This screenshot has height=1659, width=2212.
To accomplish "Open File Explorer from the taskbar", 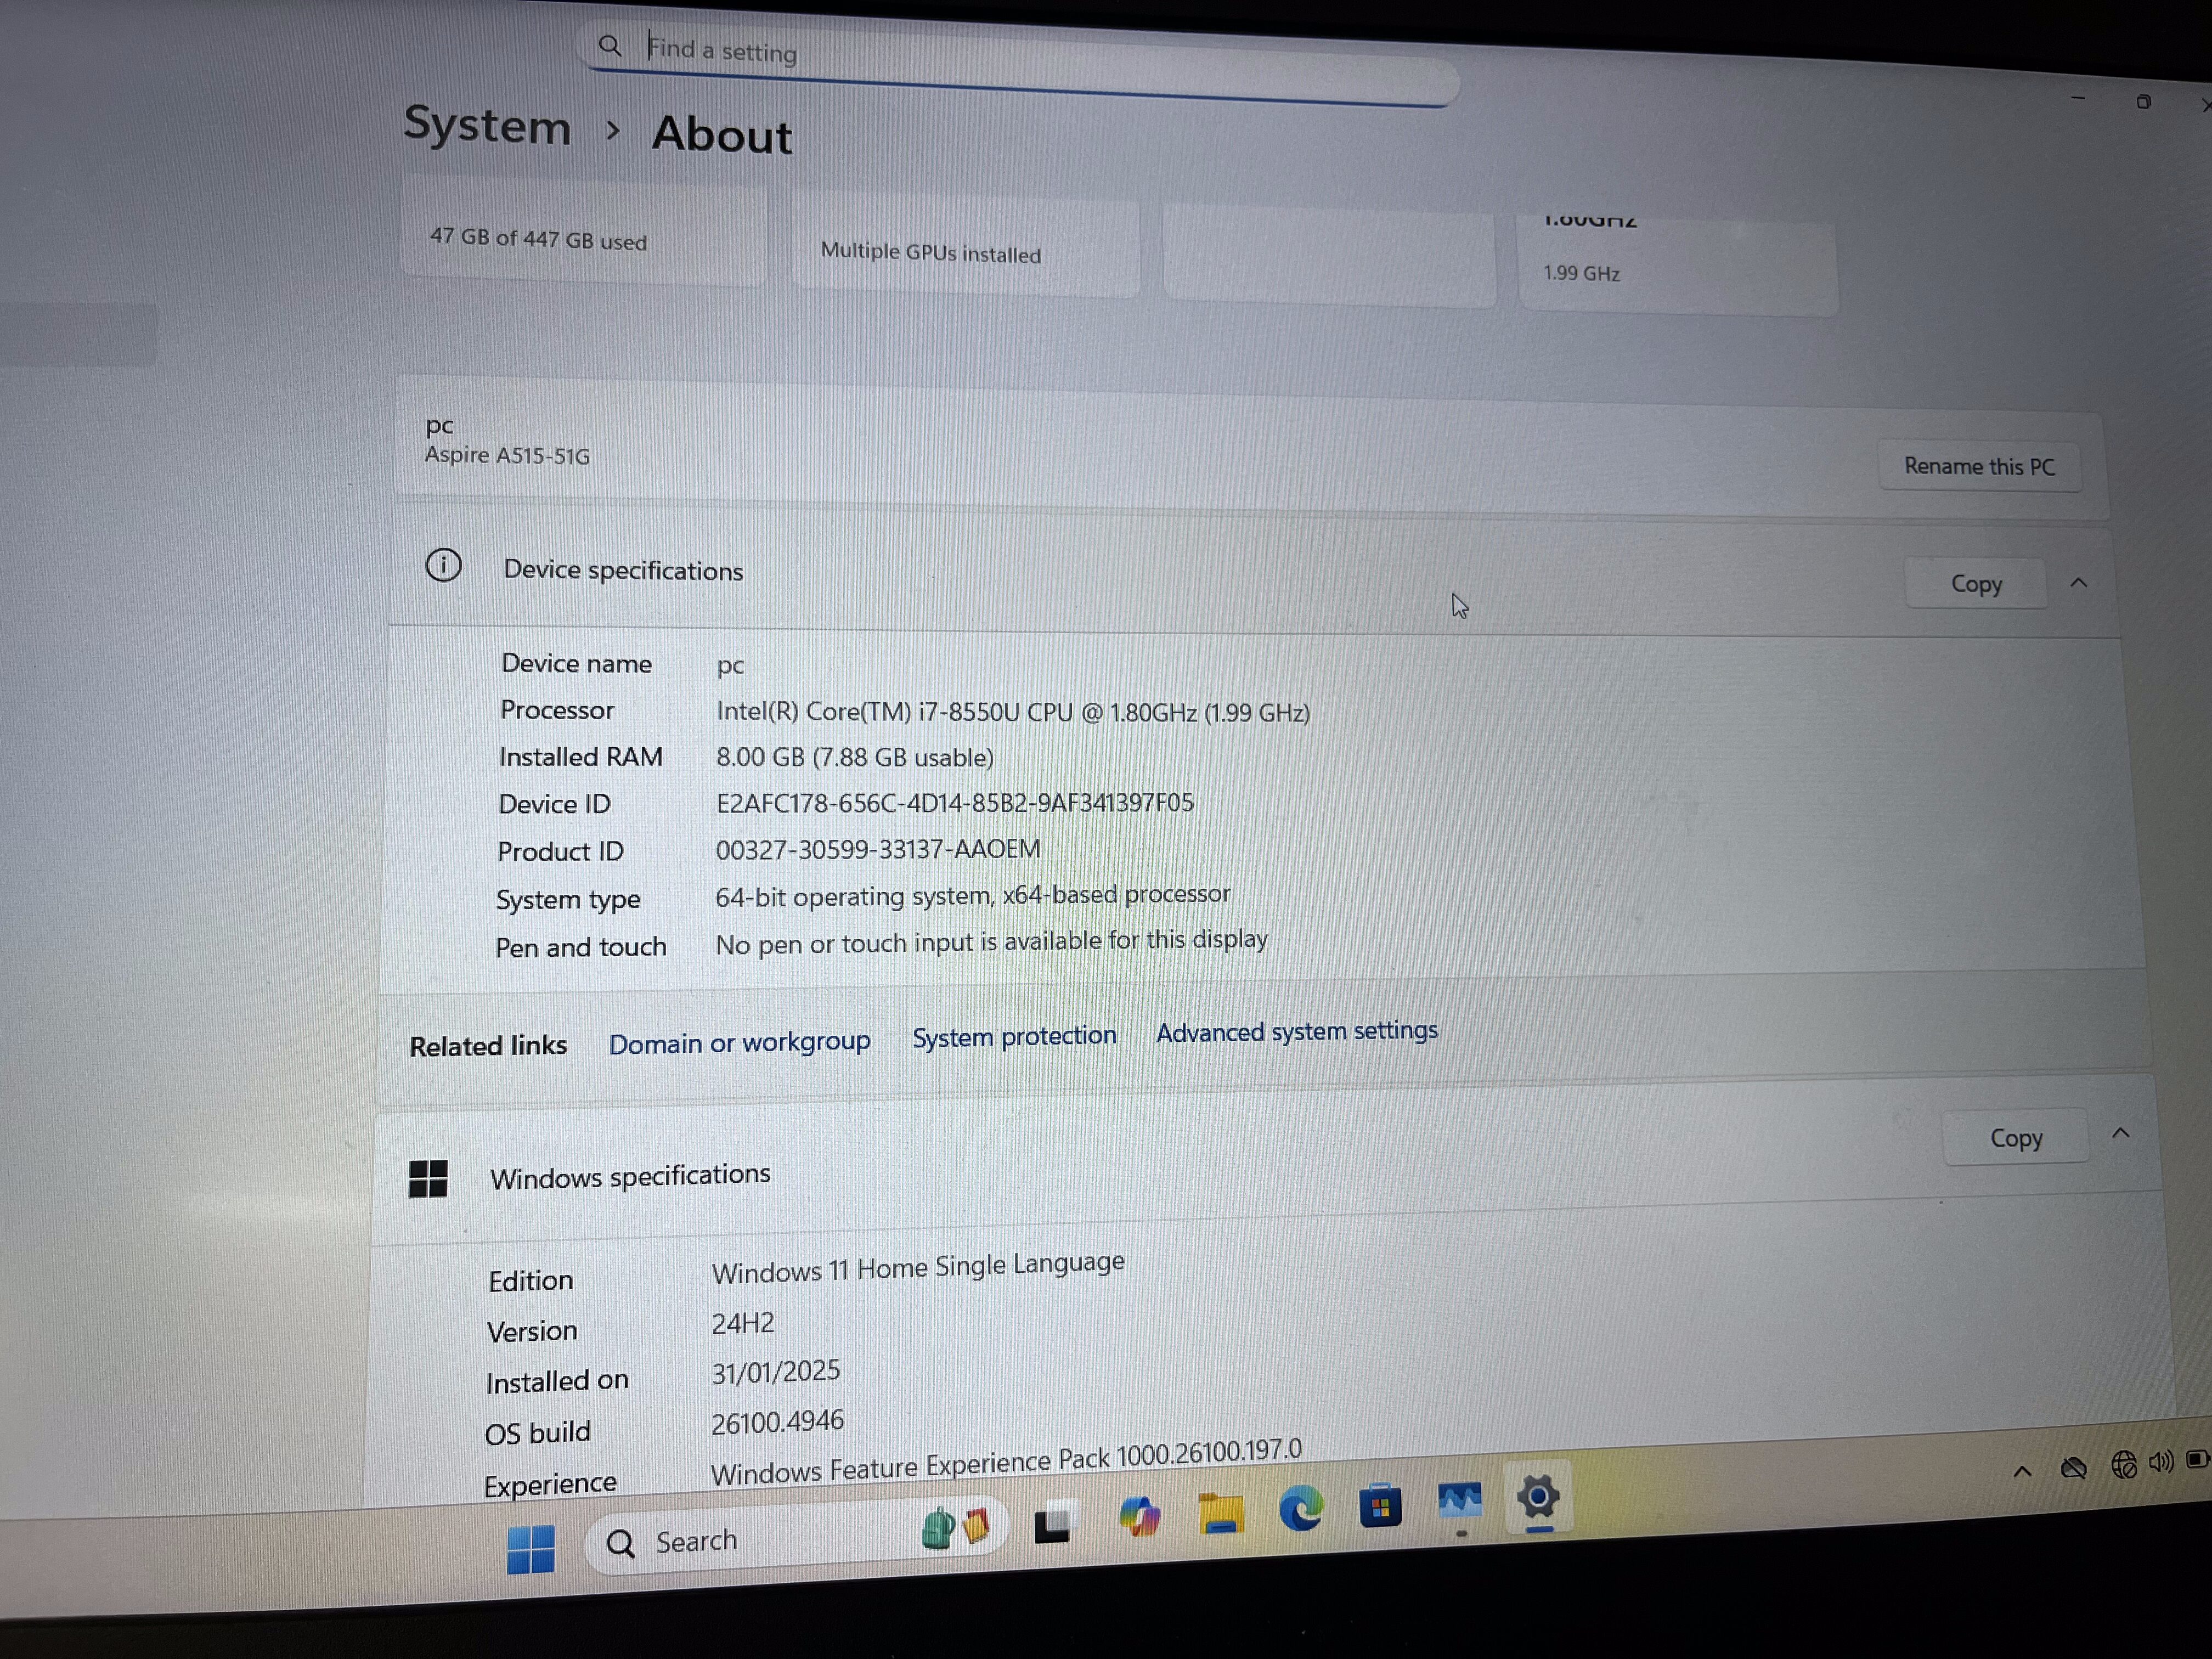I will (1220, 1512).
